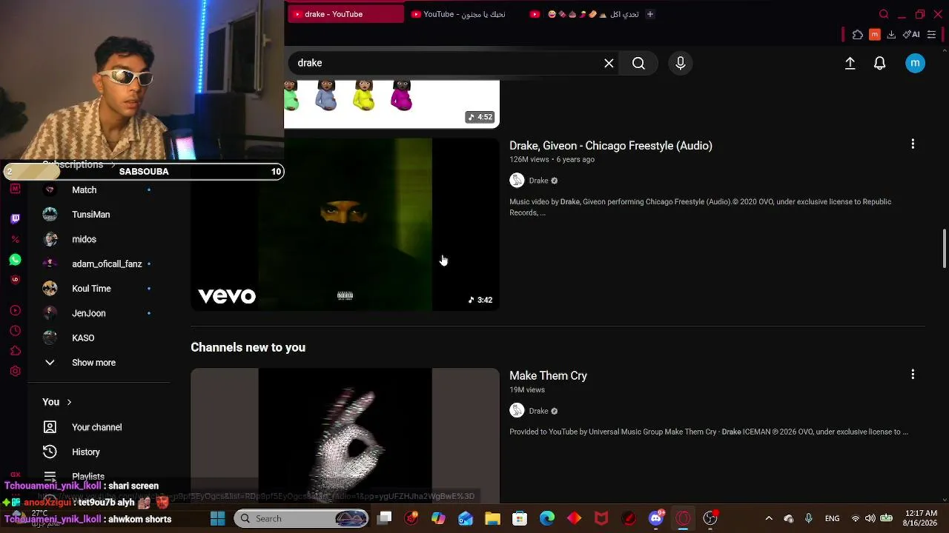Play the Make Them Cry thumbnail
The width and height of the screenshot is (949, 533).
pyautogui.click(x=345, y=435)
